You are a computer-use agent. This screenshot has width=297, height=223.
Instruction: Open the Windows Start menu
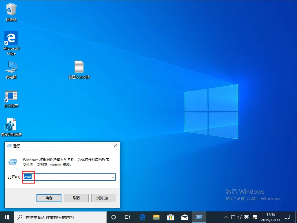[7, 217]
